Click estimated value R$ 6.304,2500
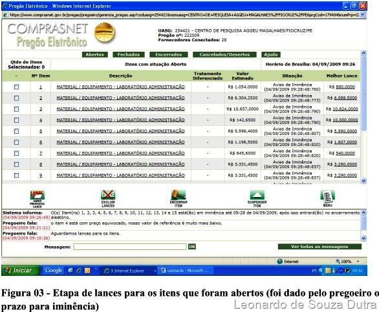 (x=243, y=98)
